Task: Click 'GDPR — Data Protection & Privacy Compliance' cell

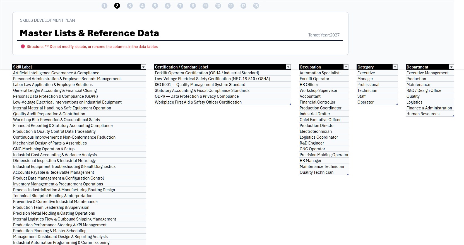Action: 222,96
